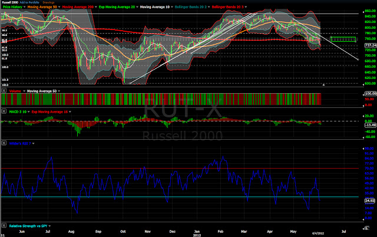This screenshot has width=377, height=237.
Task: Open the Price History dropdown arrow
Action: 25,7
